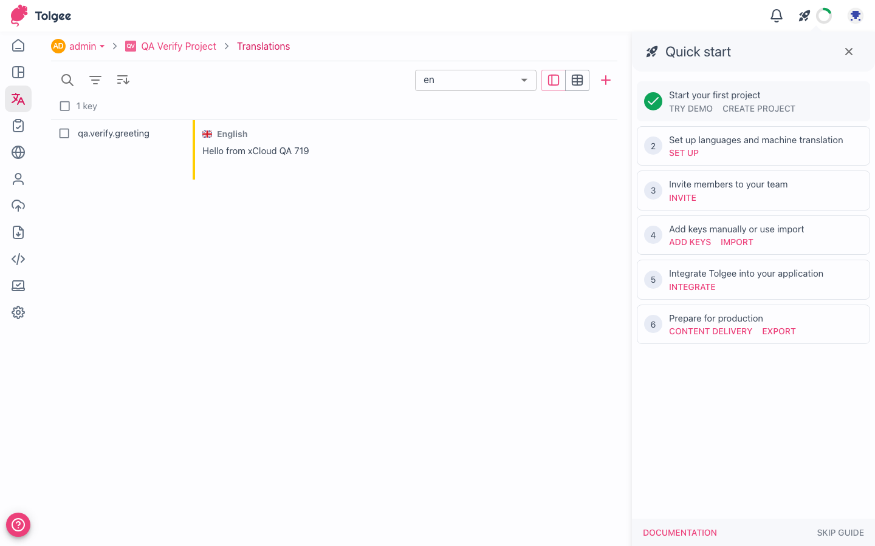This screenshot has width=875, height=546.
Task: Switch to list view layout
Action: click(x=554, y=80)
